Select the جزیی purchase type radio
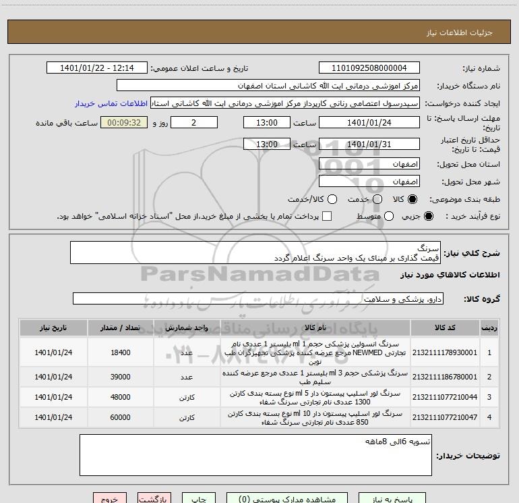This screenshot has height=503, width=519. point(428,216)
